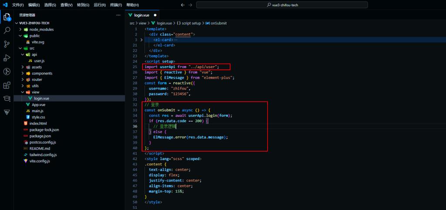The image size is (446, 210).
Task: Open the explorer more actions ellipsis
Action: pyautogui.click(x=118, y=15)
